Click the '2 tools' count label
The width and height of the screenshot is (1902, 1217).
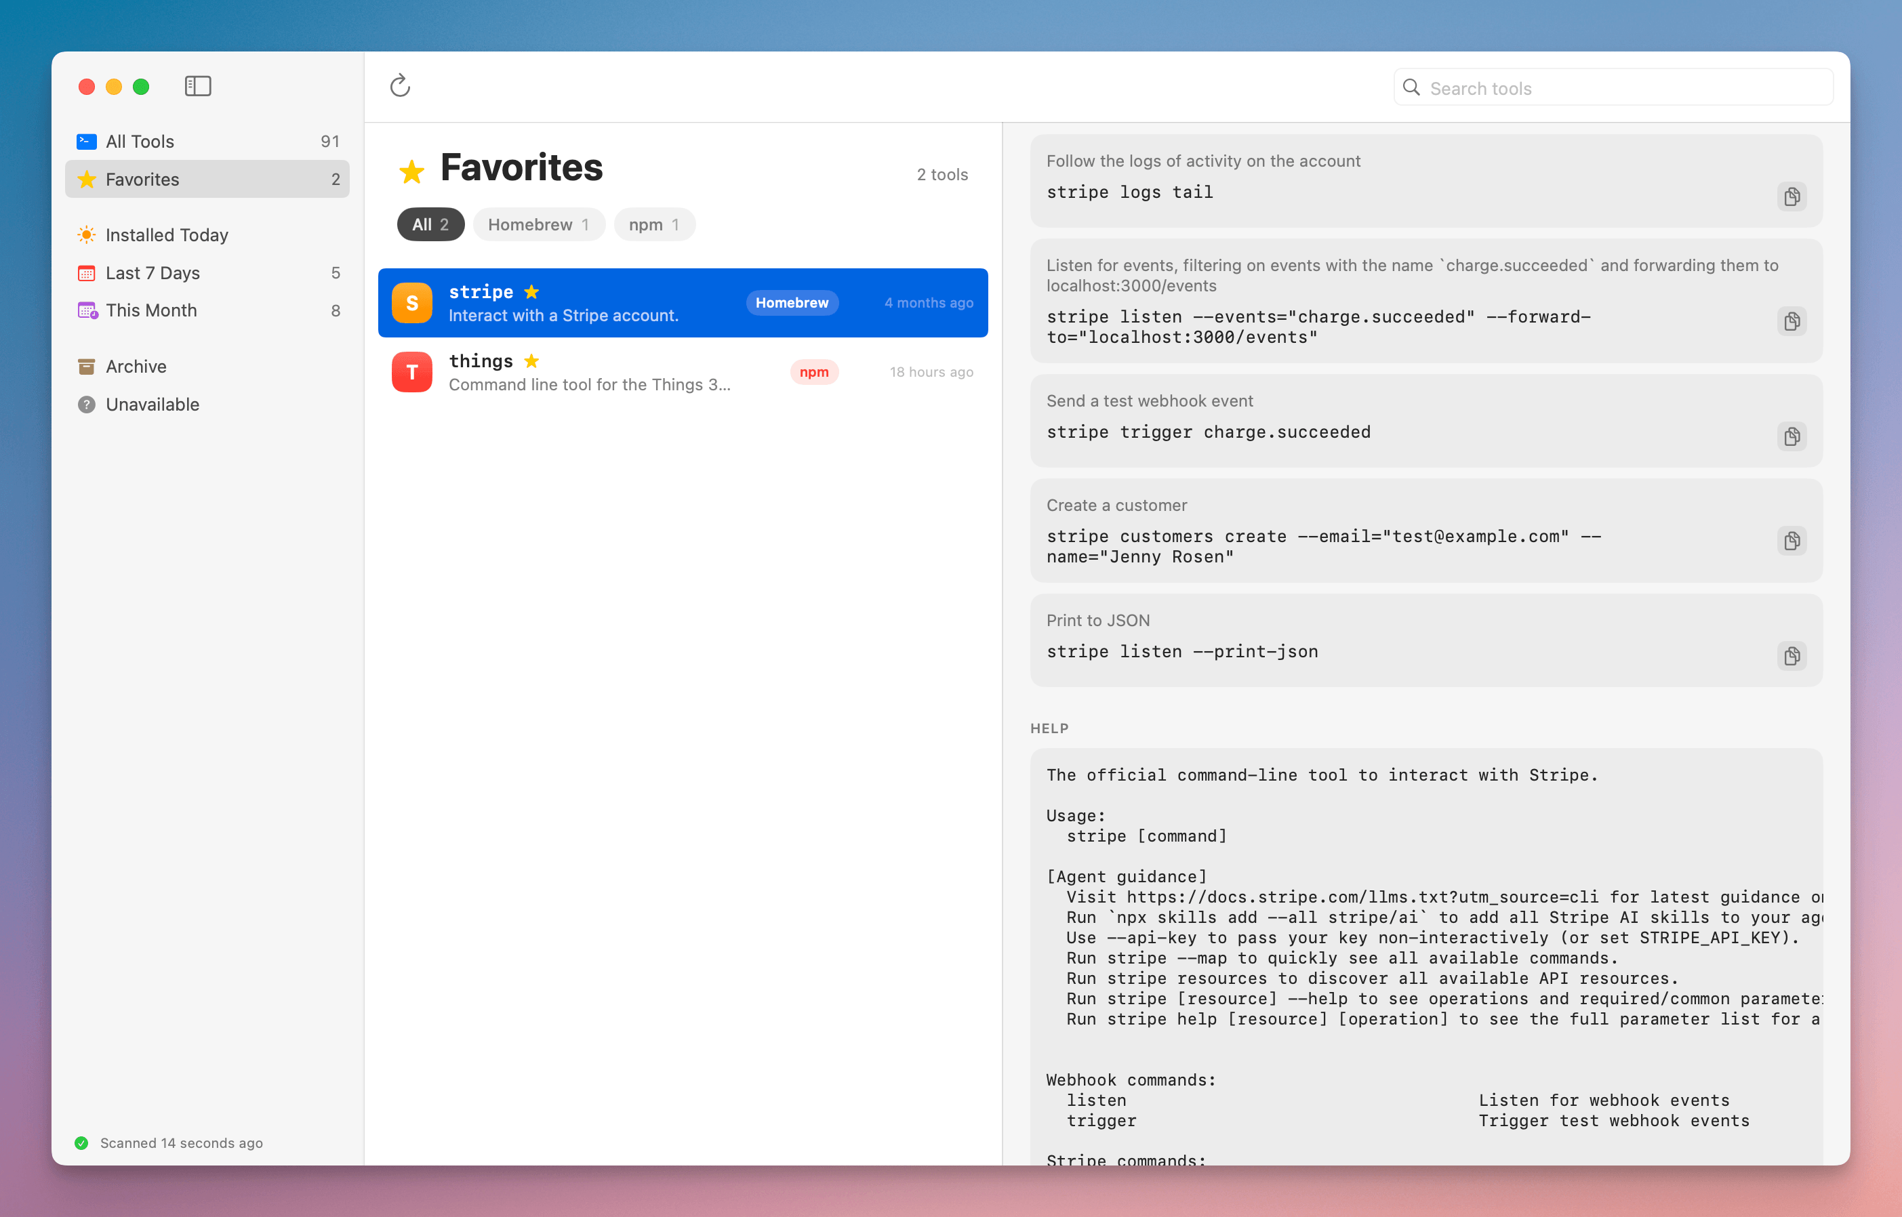(x=942, y=175)
